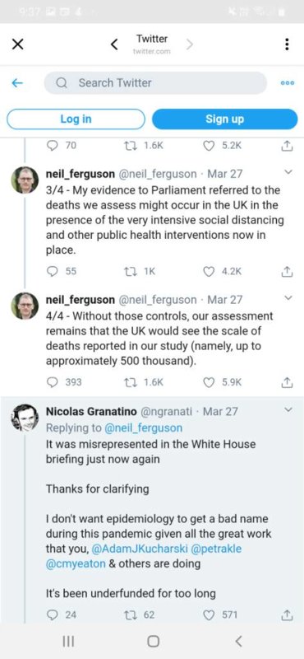304x659 pixels.
Task: Expand the chevron menu on 4/4 tweet
Action: 288,298
